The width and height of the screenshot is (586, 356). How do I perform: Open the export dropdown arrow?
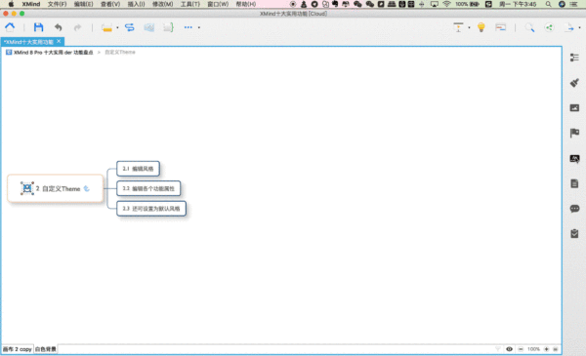coord(579,27)
